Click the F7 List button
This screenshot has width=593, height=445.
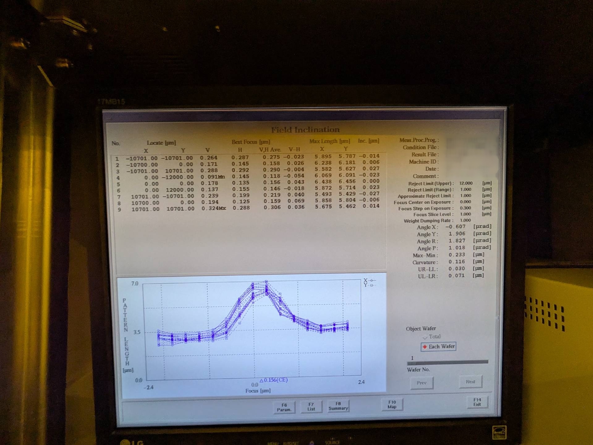point(311,406)
